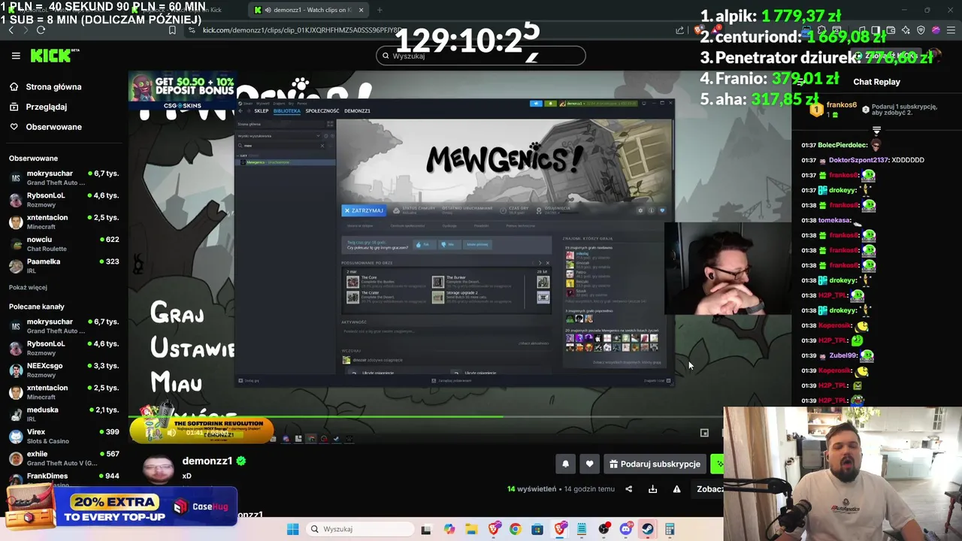Screen dimensions: 962x541
Task: Expand the list with Pokaż więcej
Action: pos(28,287)
